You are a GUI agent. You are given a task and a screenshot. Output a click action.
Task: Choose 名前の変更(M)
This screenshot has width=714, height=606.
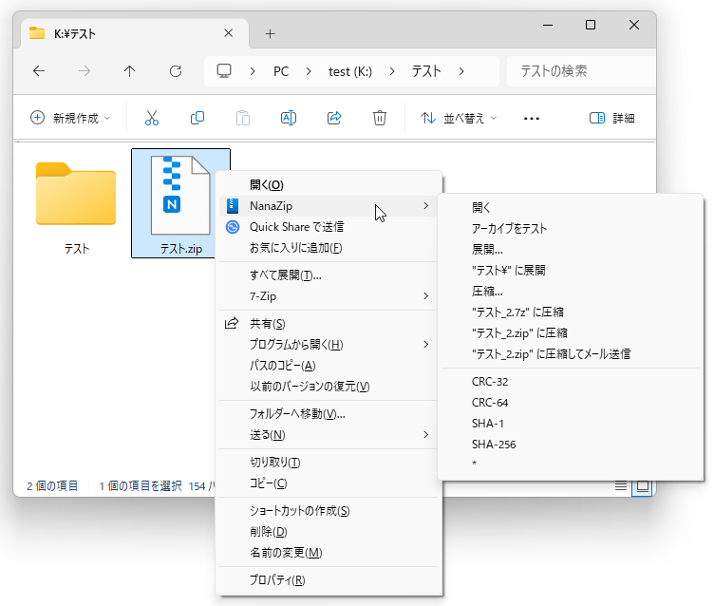click(x=329, y=552)
